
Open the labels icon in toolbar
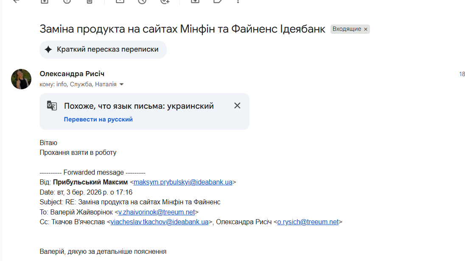(218, 1)
